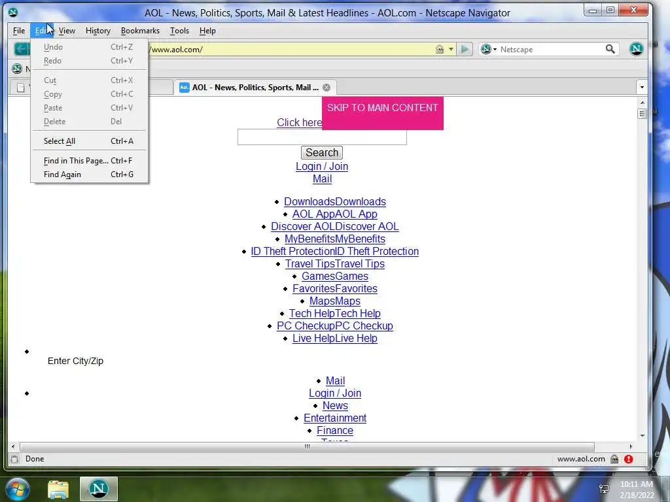Open the Windows Start orb
Viewport: 670px width, 502px height.
(18, 489)
